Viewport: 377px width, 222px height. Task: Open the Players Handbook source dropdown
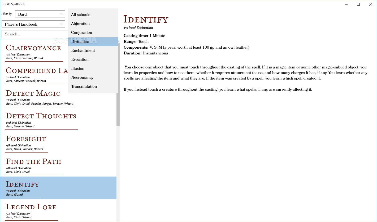coord(33,24)
